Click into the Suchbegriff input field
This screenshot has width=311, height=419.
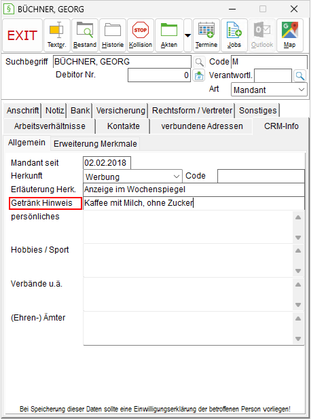tap(122, 62)
